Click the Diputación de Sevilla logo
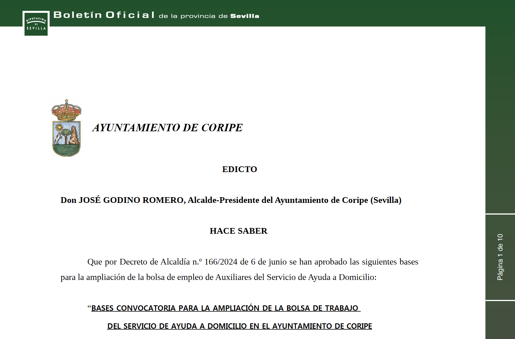The width and height of the screenshot is (515, 339). click(x=36, y=24)
